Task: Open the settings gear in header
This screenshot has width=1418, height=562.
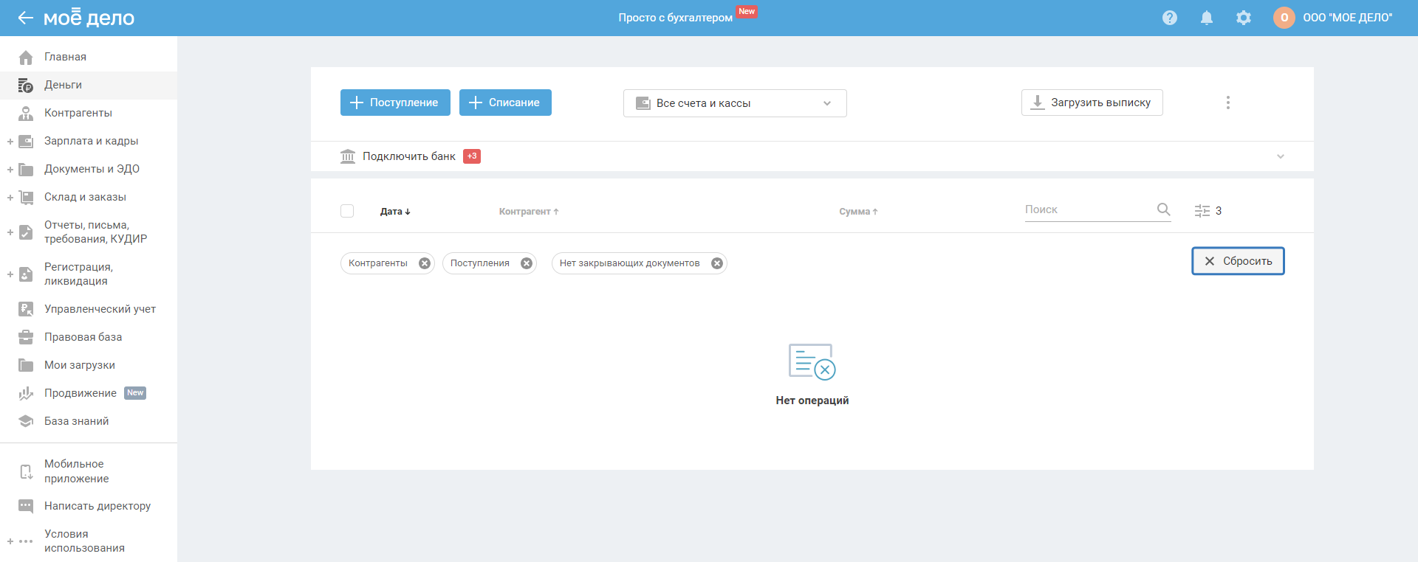Action: (1244, 18)
